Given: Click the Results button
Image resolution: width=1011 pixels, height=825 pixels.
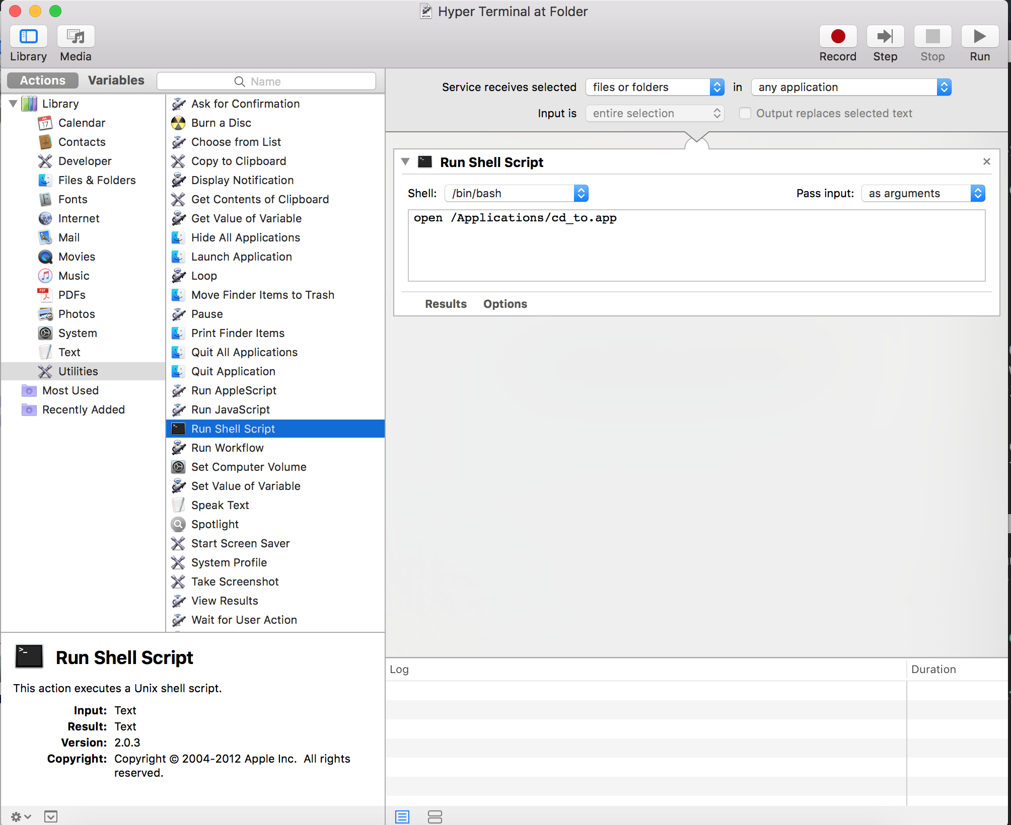Looking at the screenshot, I should coord(446,304).
